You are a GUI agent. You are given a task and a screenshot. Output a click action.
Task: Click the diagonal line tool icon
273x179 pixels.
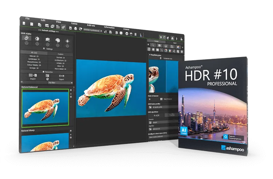click(x=161, y=50)
